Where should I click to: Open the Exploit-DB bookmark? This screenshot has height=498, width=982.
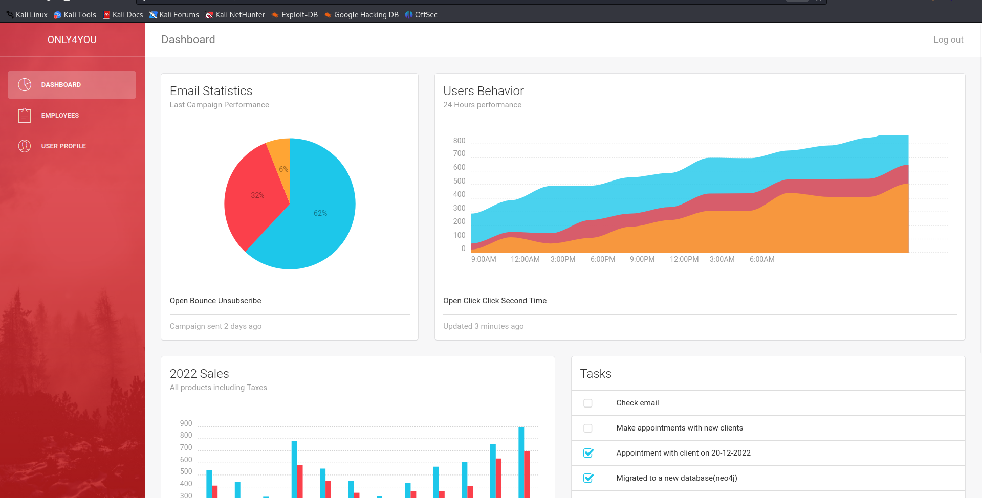[295, 15]
